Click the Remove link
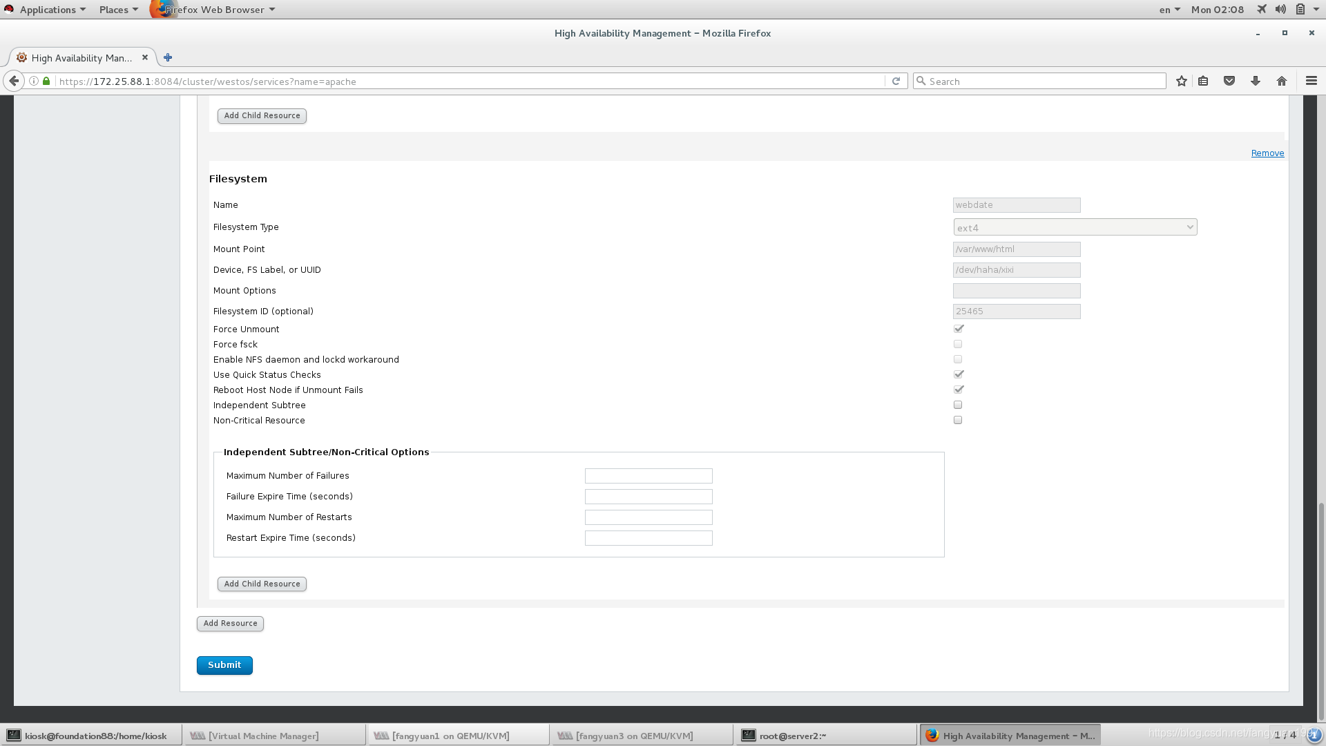This screenshot has width=1326, height=746. click(x=1267, y=153)
